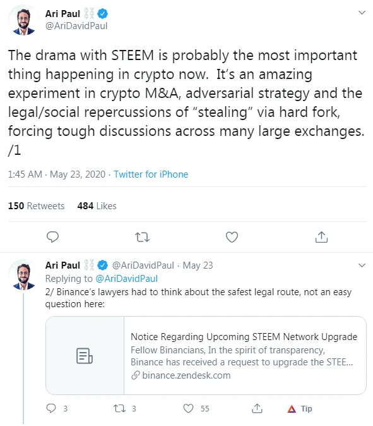Click Ari Paul's avatar on reply tweet
373x426 pixels.
23,274
